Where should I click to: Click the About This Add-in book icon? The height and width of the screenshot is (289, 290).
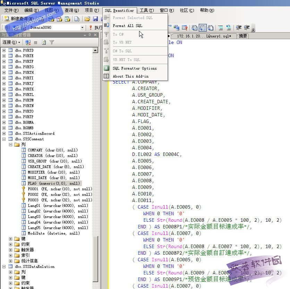tap(106, 76)
